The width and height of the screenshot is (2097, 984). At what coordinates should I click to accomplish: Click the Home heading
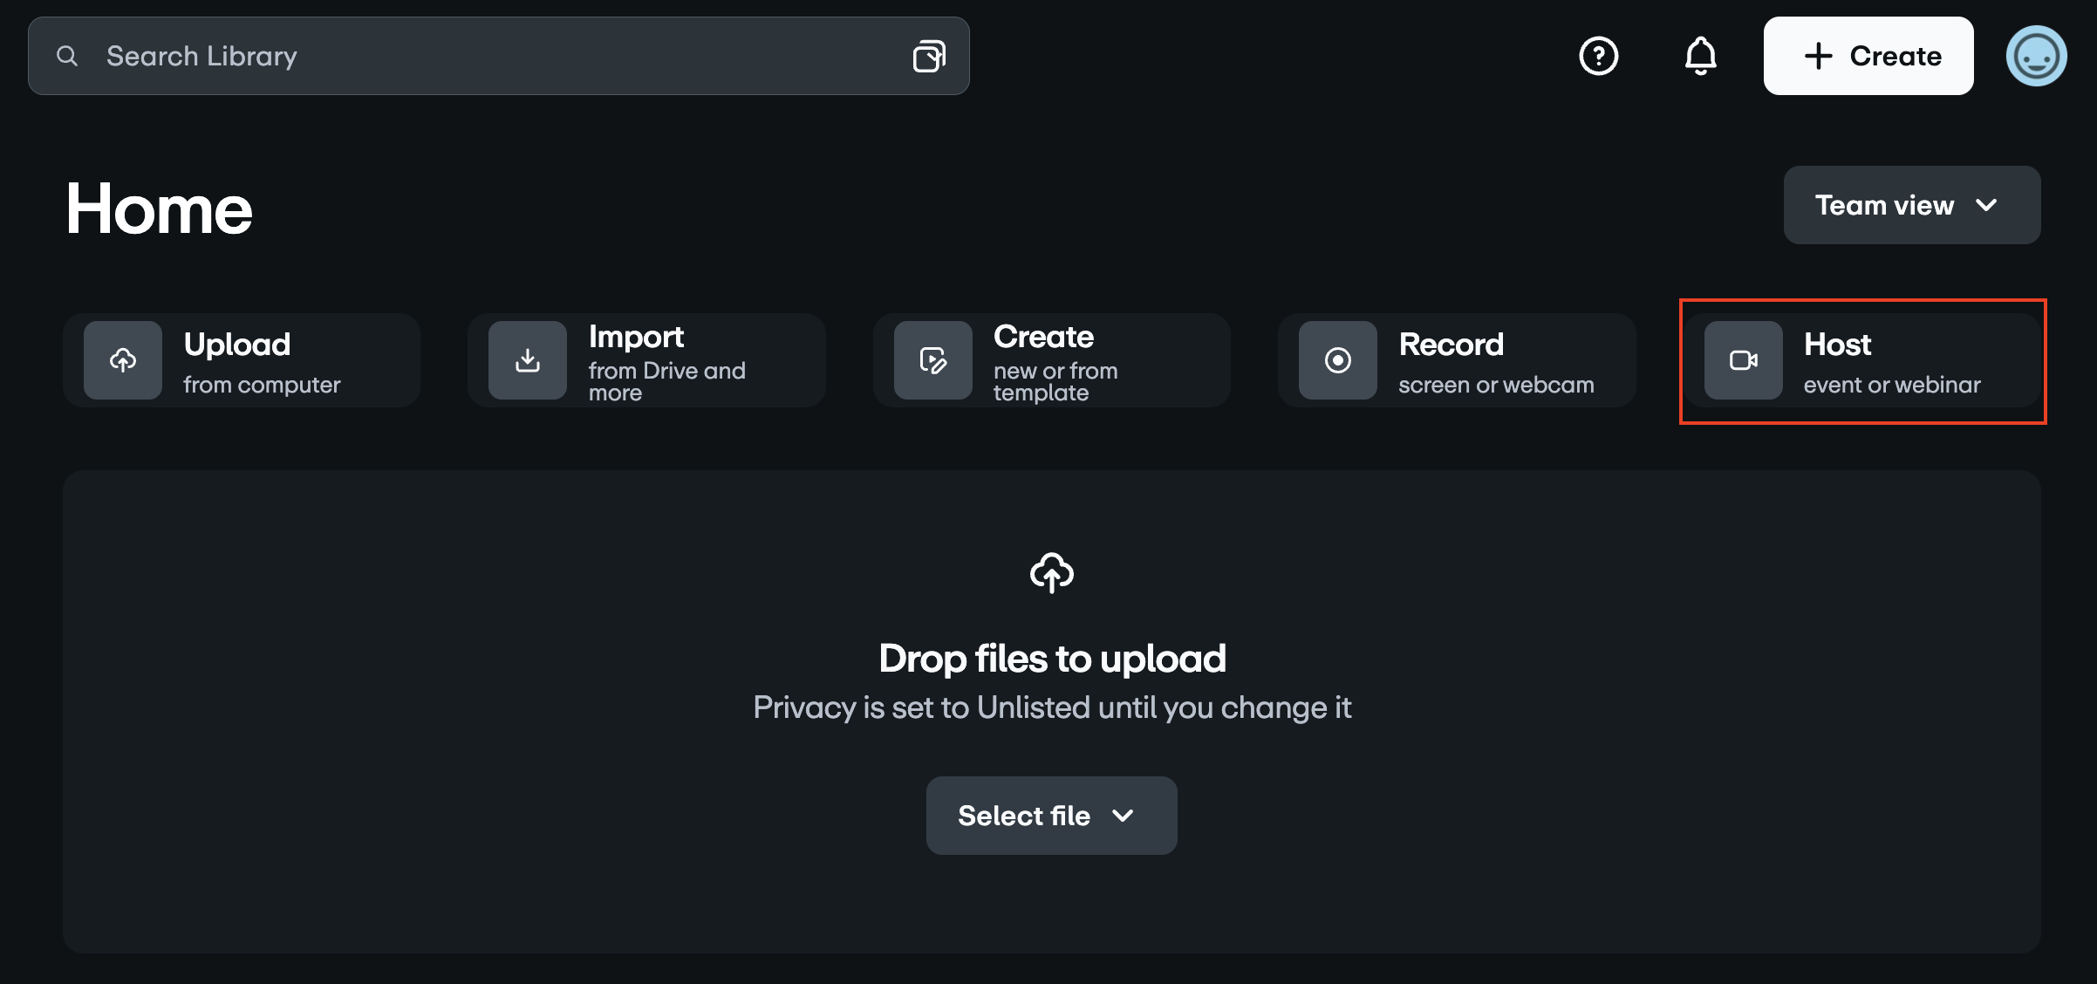(158, 207)
